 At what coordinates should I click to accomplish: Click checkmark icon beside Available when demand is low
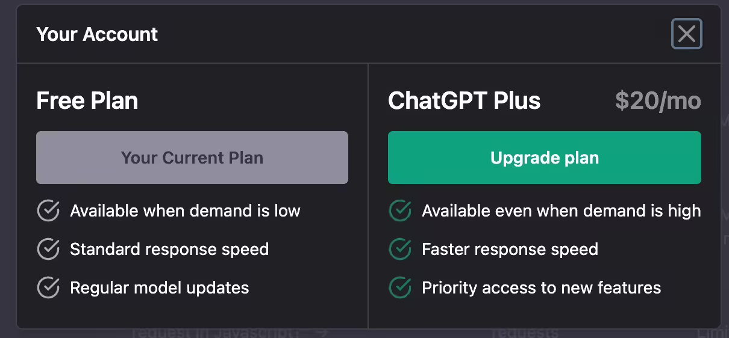[x=48, y=211]
